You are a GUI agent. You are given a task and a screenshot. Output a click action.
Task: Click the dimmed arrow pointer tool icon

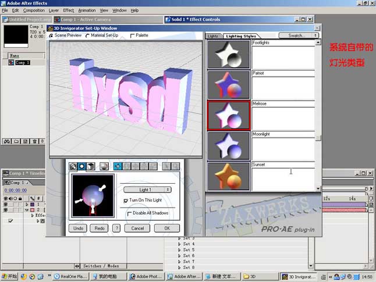[166, 166]
